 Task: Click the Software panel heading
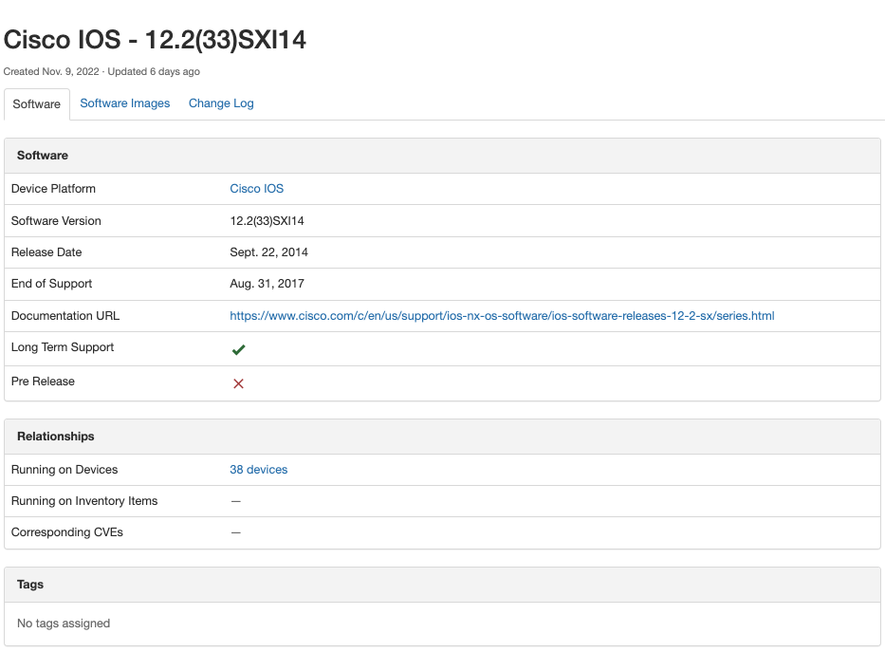[43, 156]
